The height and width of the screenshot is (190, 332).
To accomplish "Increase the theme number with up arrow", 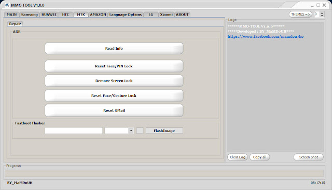I will (x=322, y=13).
